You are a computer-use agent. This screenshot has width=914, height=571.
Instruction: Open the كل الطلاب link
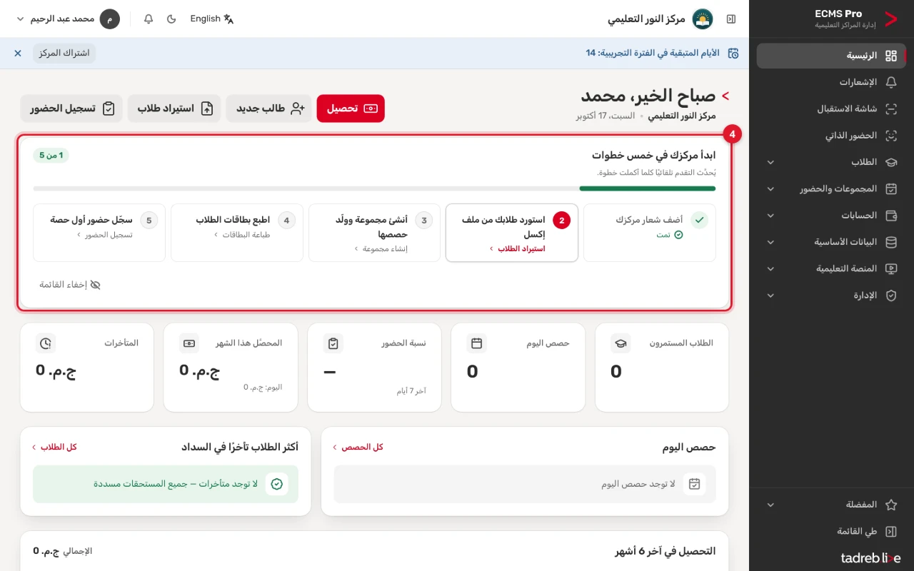point(54,447)
